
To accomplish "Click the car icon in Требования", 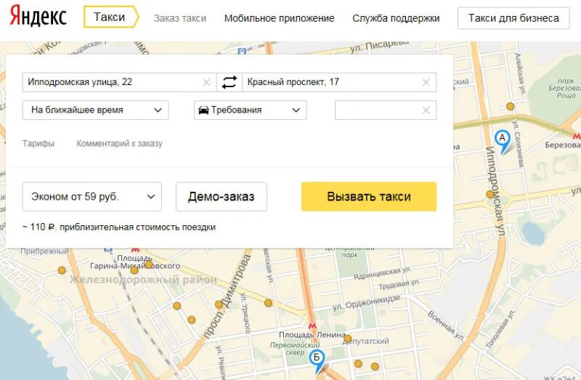I will click(x=203, y=110).
